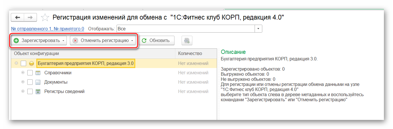Click the Не выгружено объектов: 0 line

click(248, 79)
